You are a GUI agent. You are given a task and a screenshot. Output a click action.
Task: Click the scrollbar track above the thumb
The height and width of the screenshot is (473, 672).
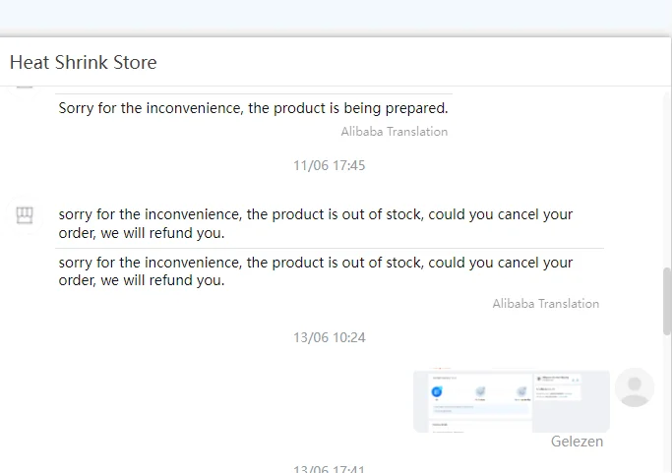[x=666, y=177]
